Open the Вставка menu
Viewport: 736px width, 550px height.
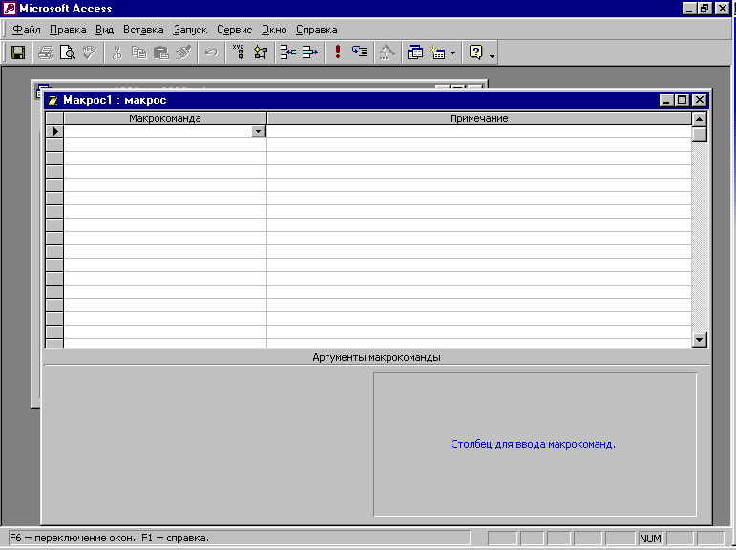point(143,30)
